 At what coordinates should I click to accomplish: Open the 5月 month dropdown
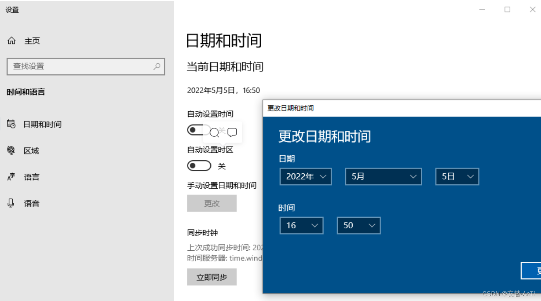(383, 176)
